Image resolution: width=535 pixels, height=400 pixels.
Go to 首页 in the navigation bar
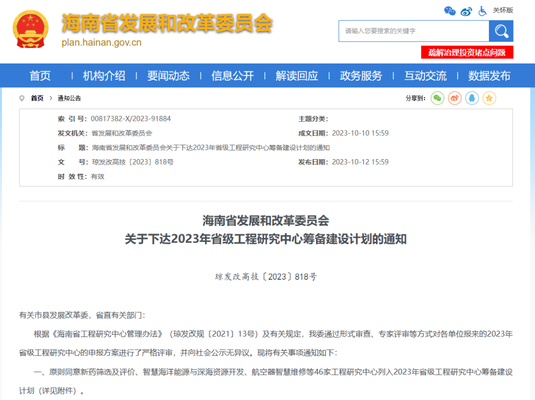click(x=40, y=76)
